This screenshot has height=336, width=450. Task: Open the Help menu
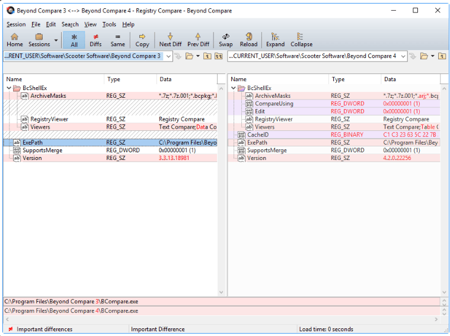(x=128, y=24)
